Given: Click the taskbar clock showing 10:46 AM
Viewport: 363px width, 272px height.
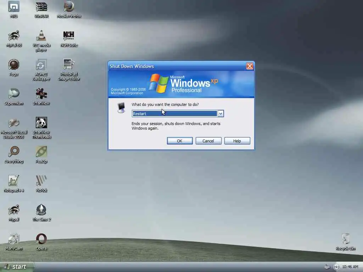Looking at the screenshot, I should tap(350, 267).
